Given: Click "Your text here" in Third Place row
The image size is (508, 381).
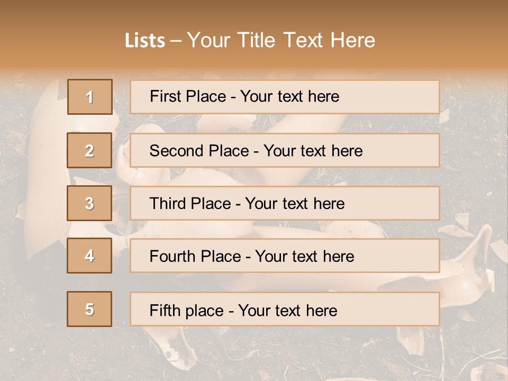Looking at the screenshot, I should point(295,204).
